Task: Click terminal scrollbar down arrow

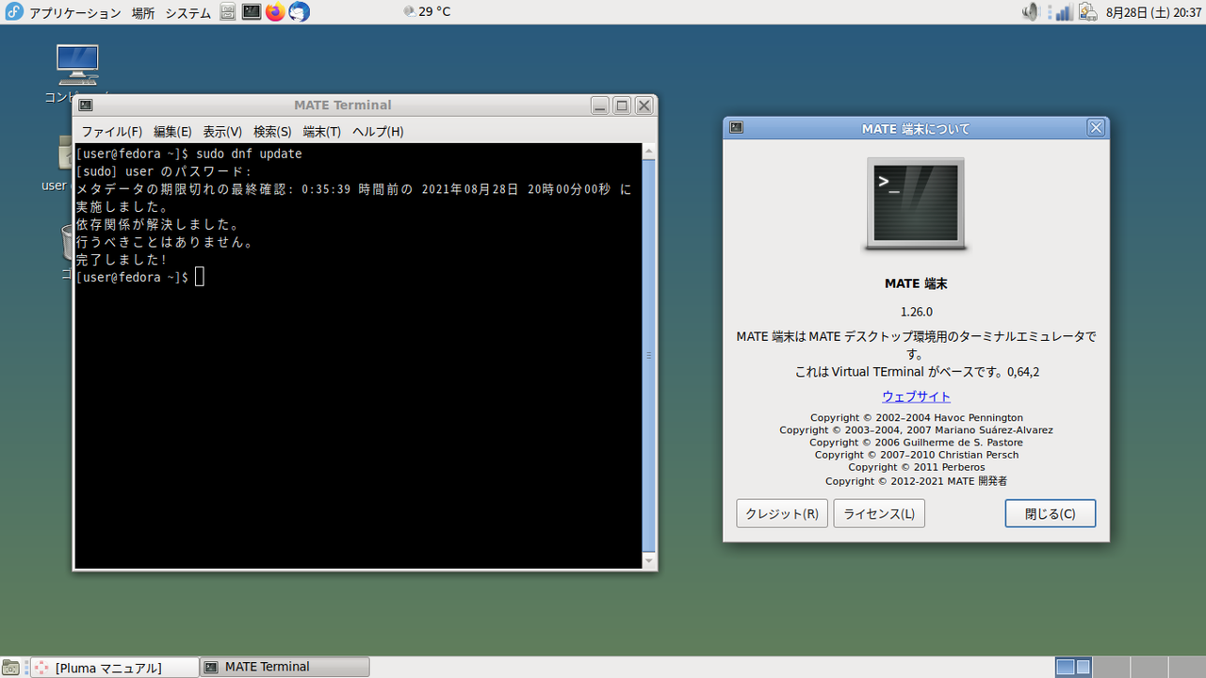Action: click(648, 561)
